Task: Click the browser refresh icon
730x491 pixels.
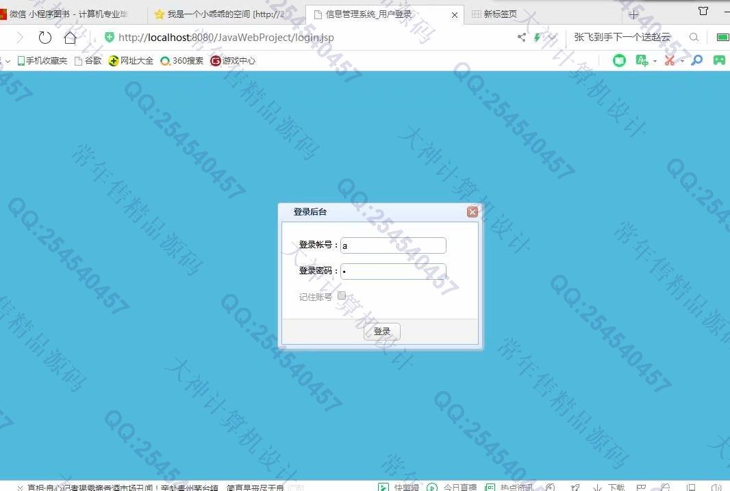Action: click(x=45, y=37)
